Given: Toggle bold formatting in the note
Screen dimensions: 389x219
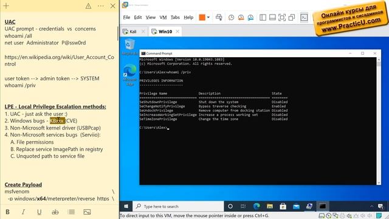Looking at the screenshot, I should click(7, 212).
